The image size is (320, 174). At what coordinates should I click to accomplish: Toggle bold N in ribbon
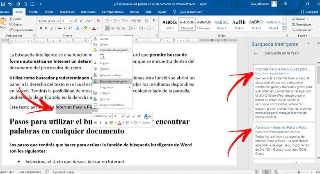click(x=41, y=28)
